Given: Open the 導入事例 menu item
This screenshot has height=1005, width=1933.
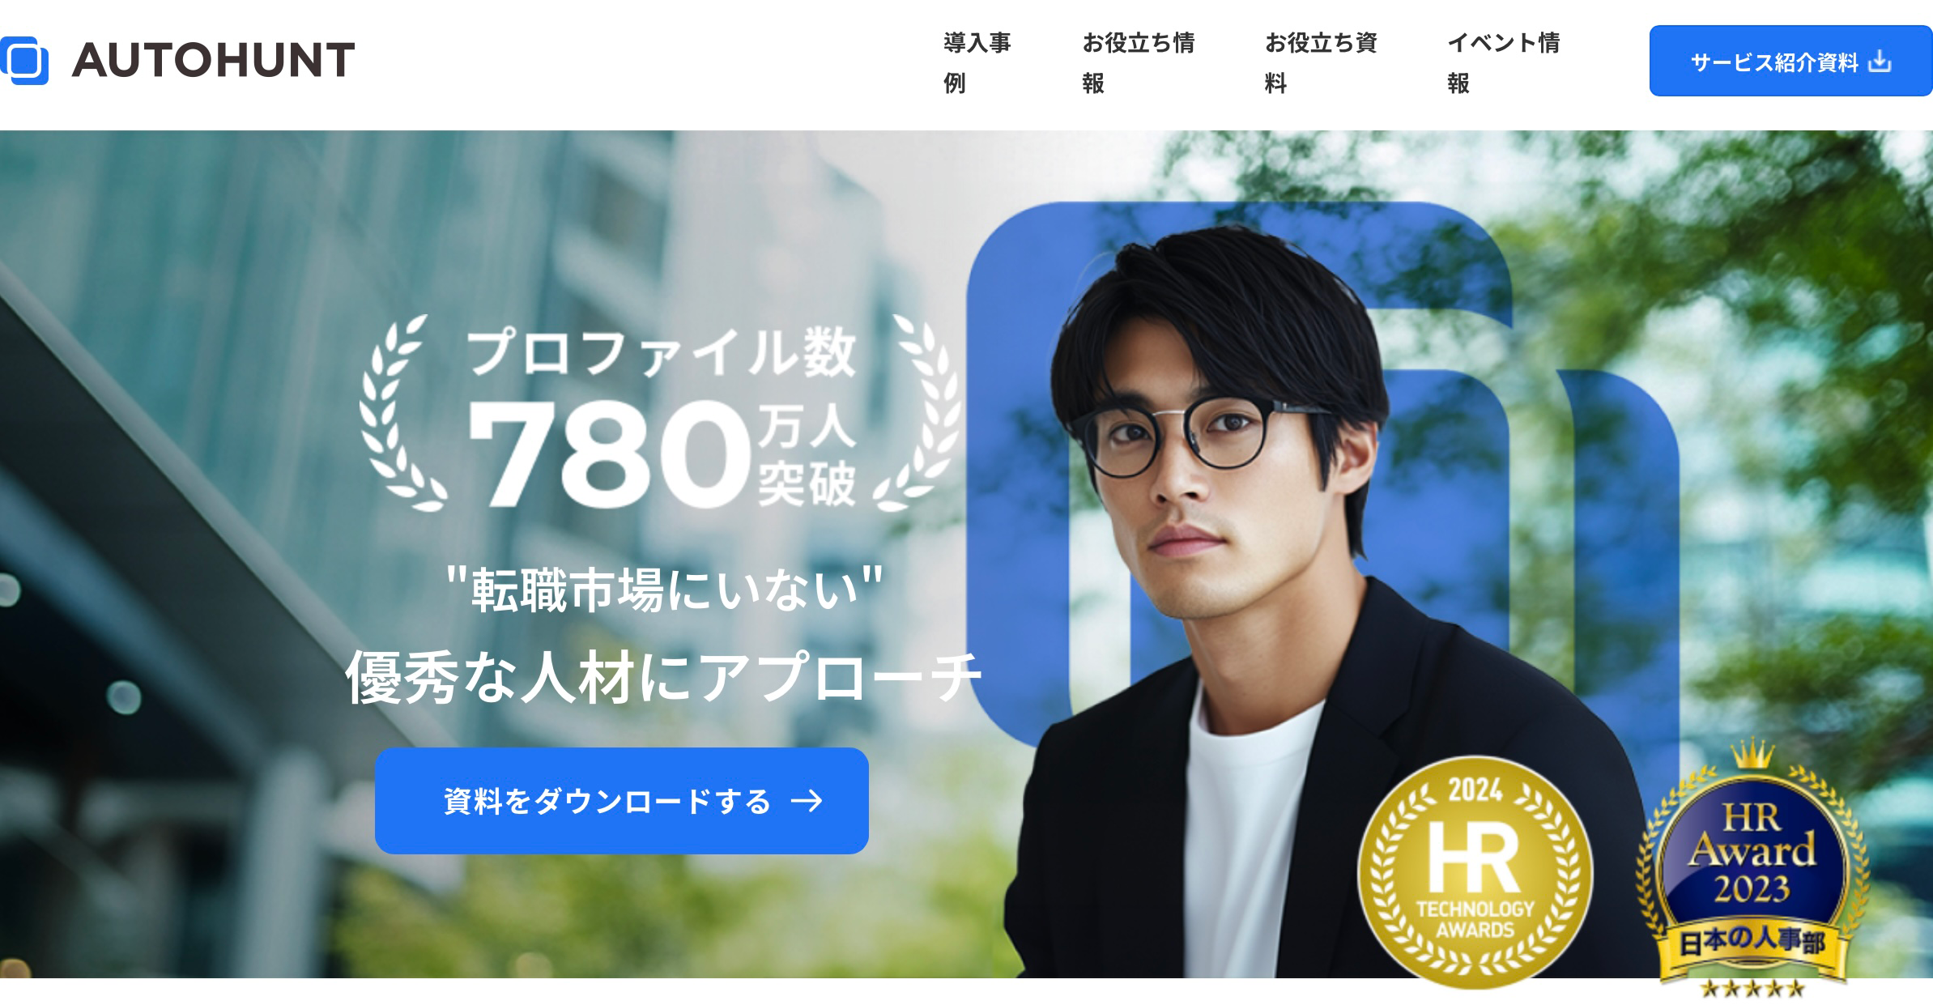Looking at the screenshot, I should (977, 62).
